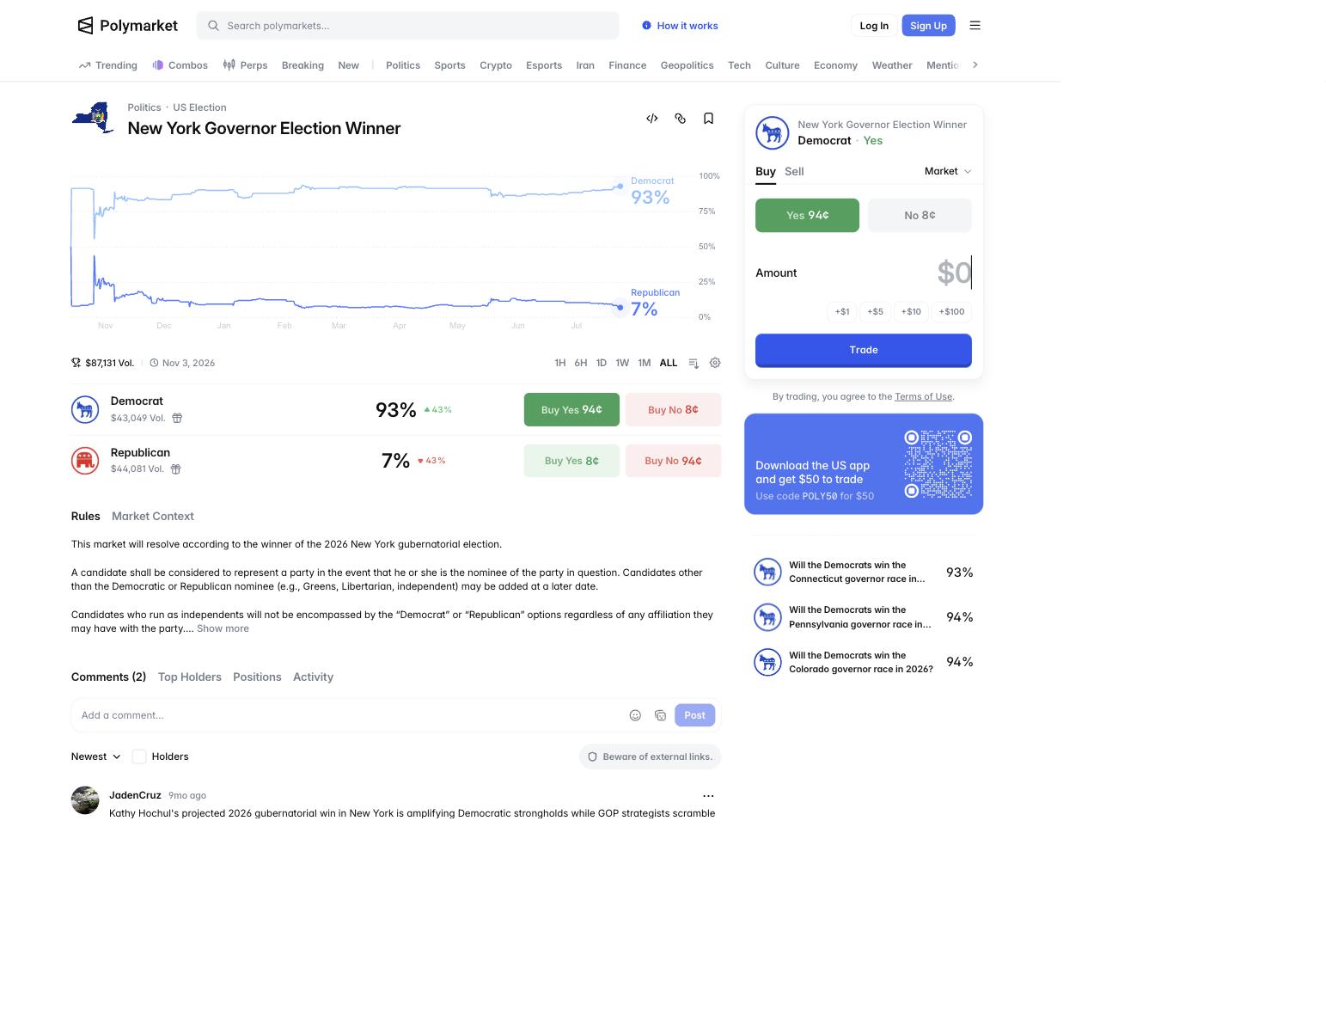Open the Market order type dropdown

[x=948, y=172]
